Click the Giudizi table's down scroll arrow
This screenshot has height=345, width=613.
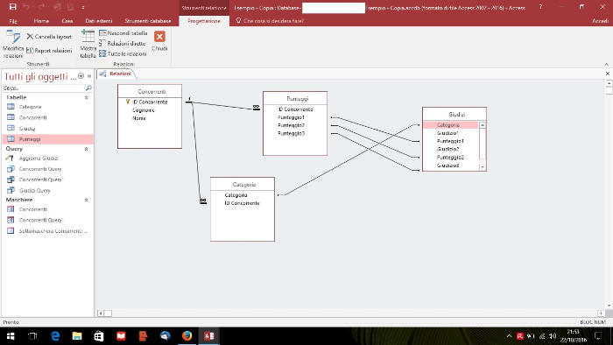tap(483, 167)
